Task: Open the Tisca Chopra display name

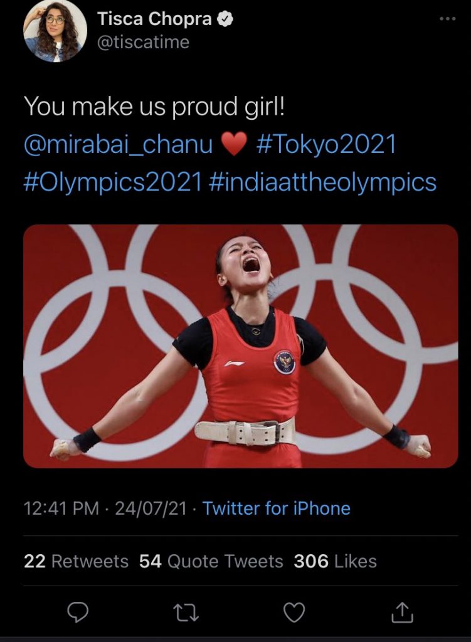Action: 155,19
